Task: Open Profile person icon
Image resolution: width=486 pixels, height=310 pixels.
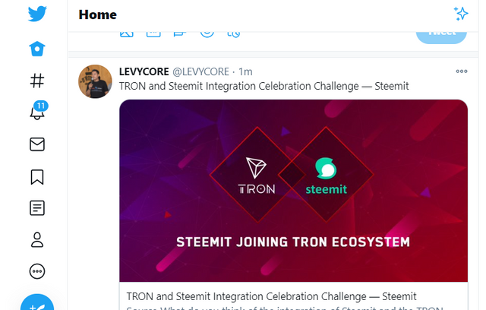Action: pyautogui.click(x=37, y=239)
